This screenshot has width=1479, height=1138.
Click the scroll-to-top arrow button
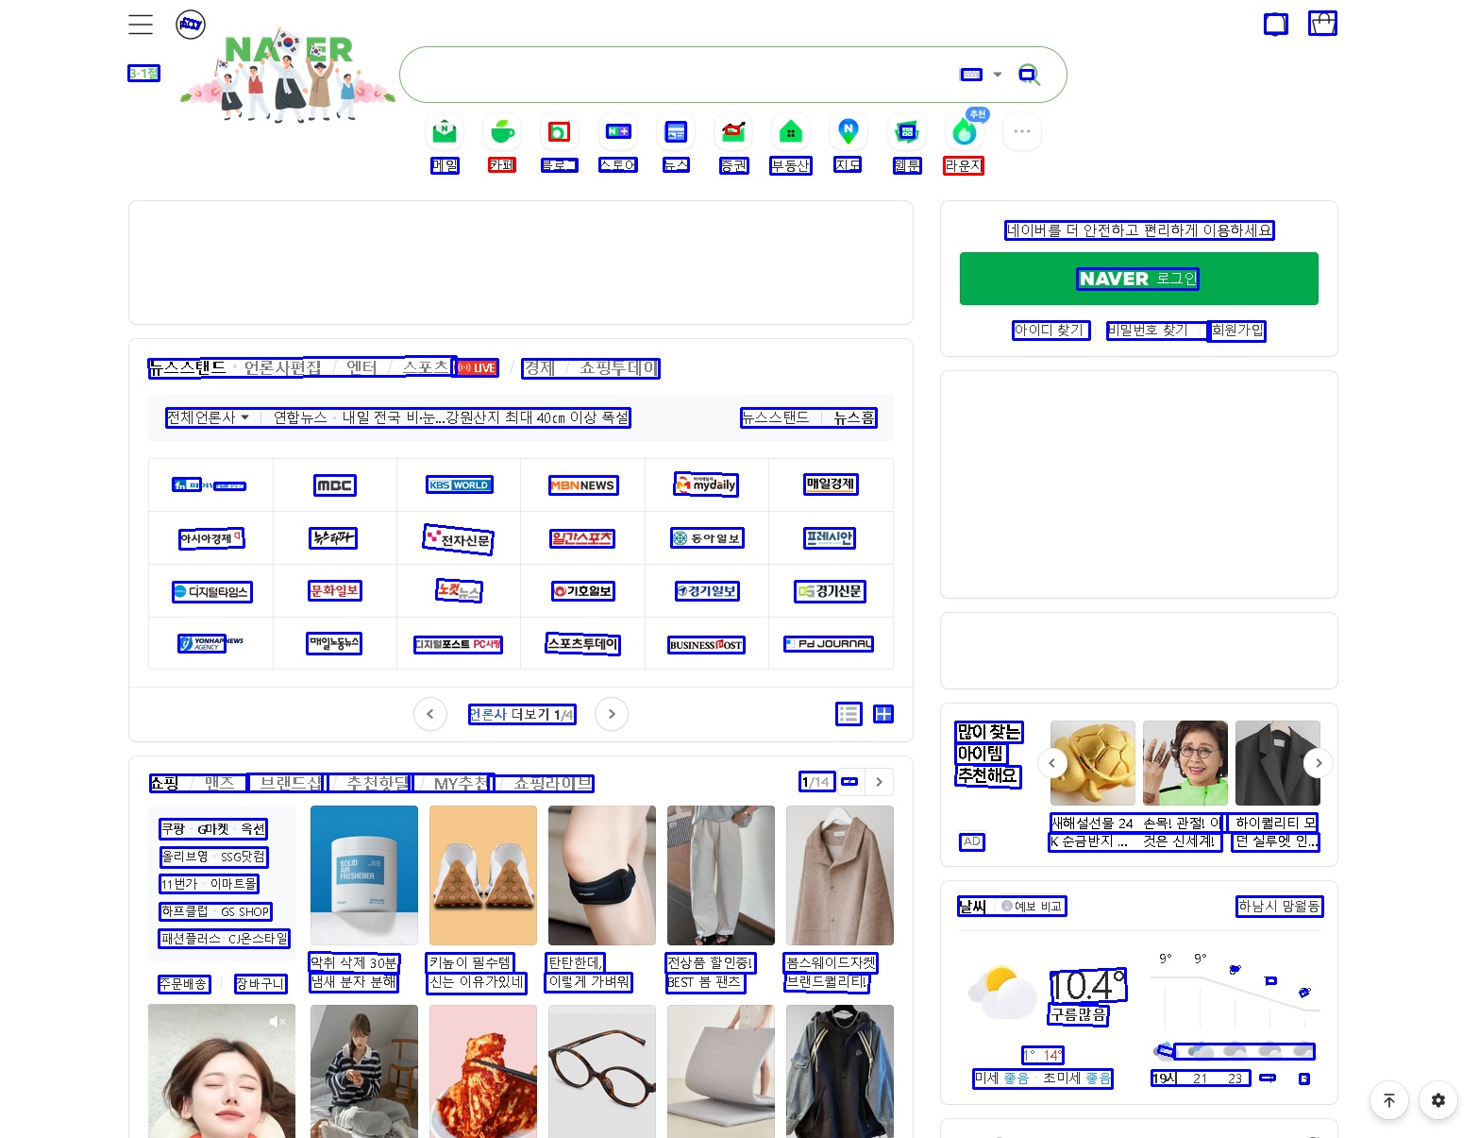[x=1389, y=1100]
